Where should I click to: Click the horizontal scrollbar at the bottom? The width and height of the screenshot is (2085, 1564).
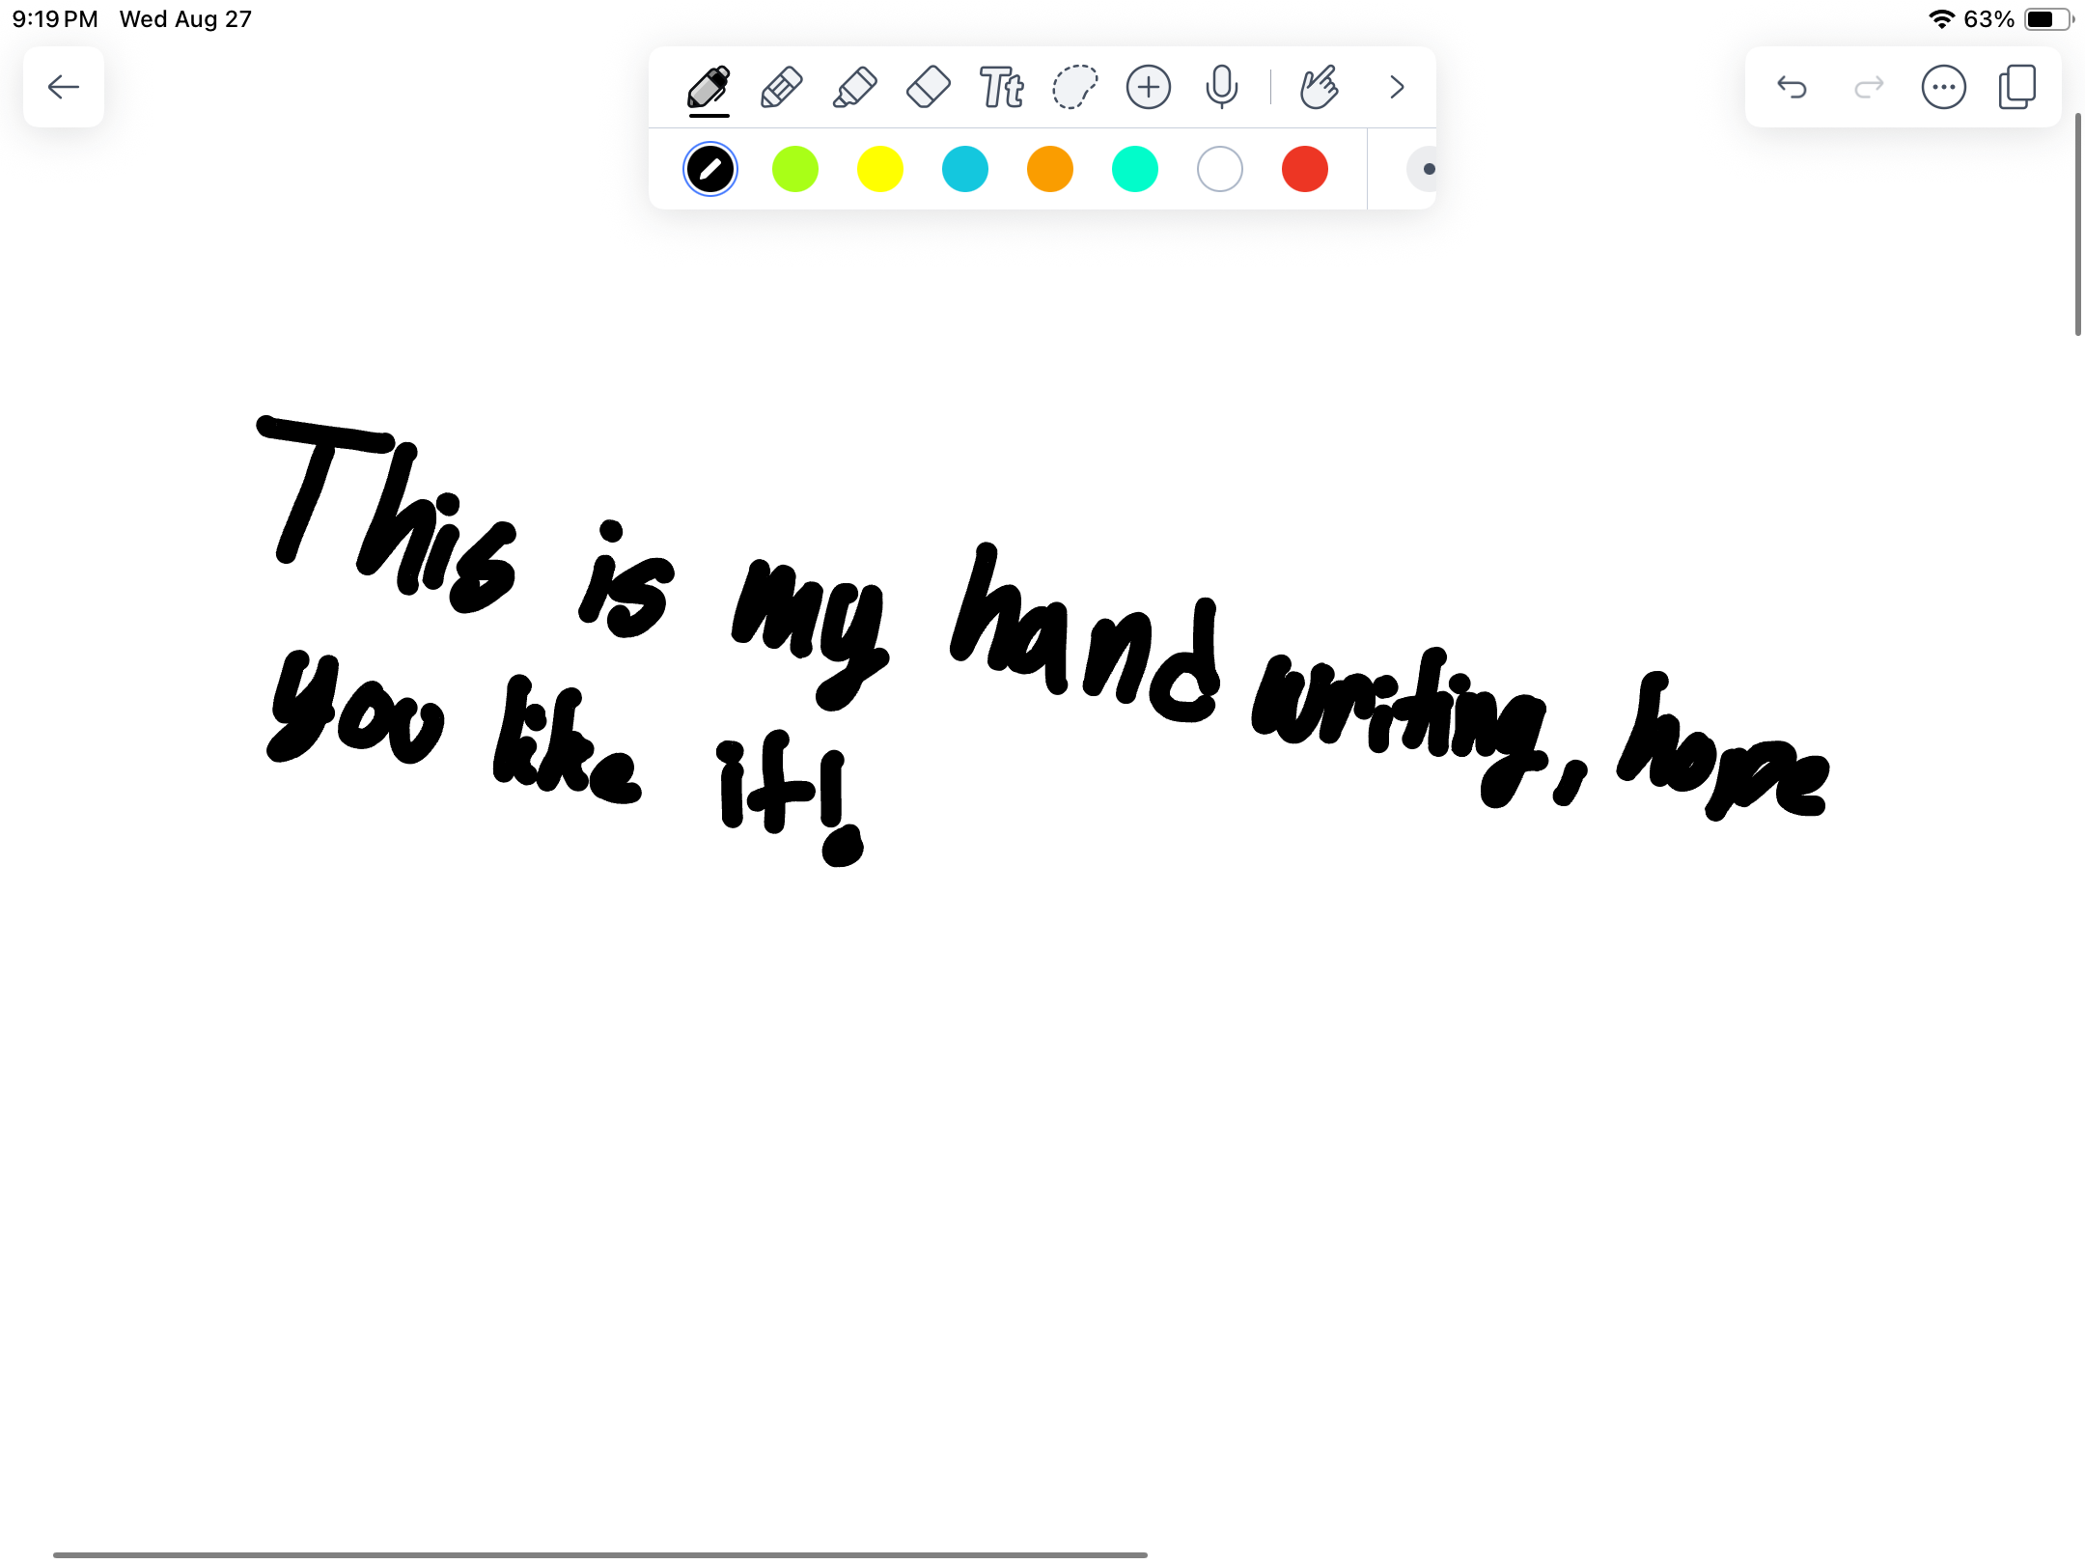tap(599, 1554)
